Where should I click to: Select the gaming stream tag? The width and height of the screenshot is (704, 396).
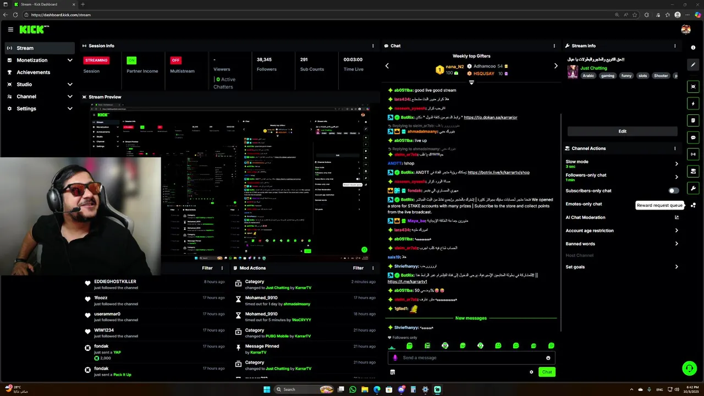(x=608, y=76)
